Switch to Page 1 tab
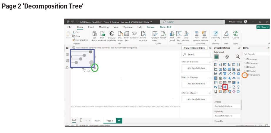This screenshot has width=271, height=133. pyautogui.click(x=97, y=121)
